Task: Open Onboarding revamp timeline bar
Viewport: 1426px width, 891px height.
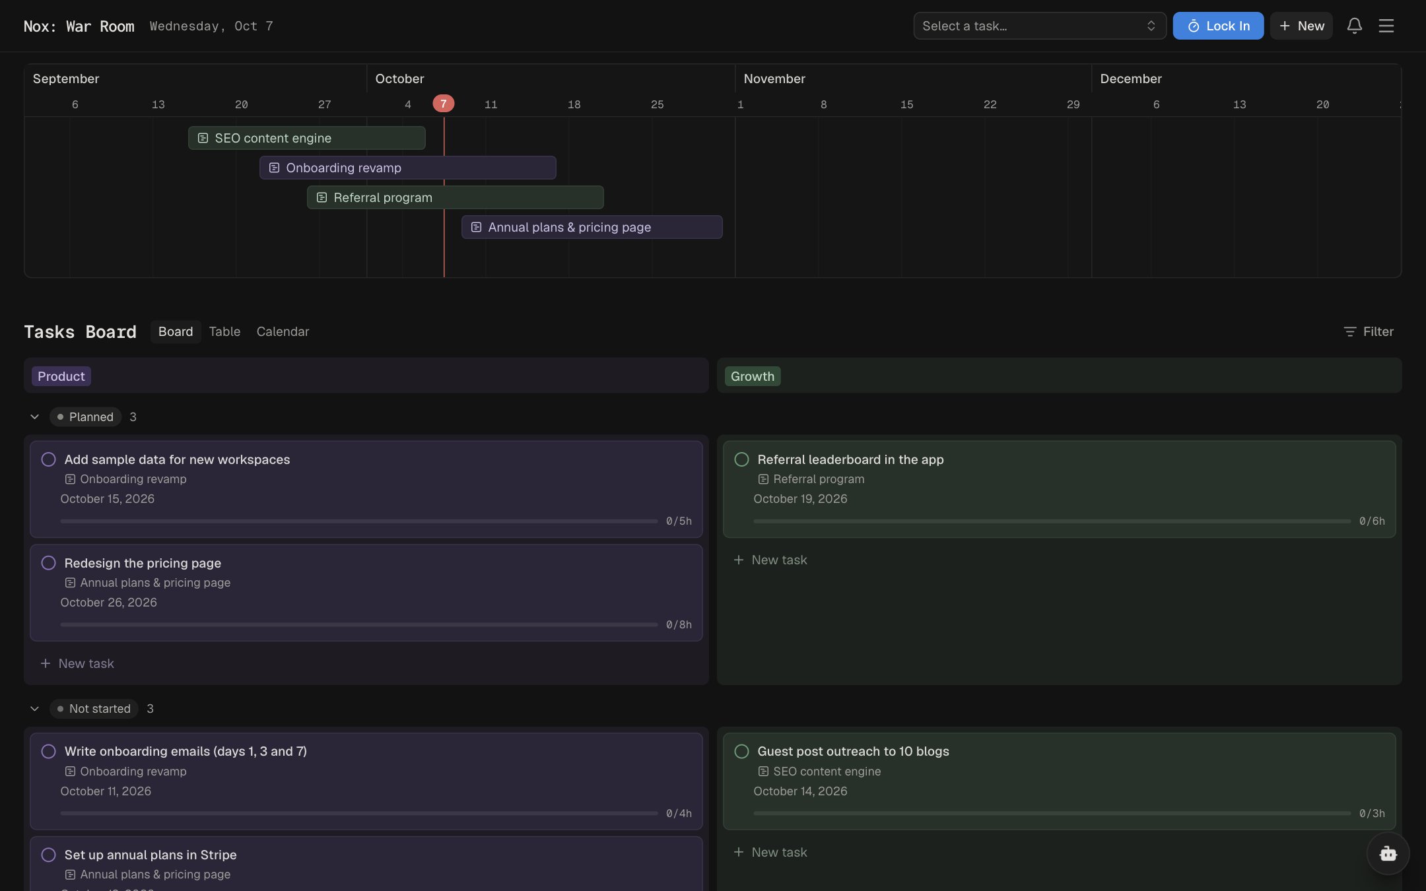Action: tap(408, 168)
